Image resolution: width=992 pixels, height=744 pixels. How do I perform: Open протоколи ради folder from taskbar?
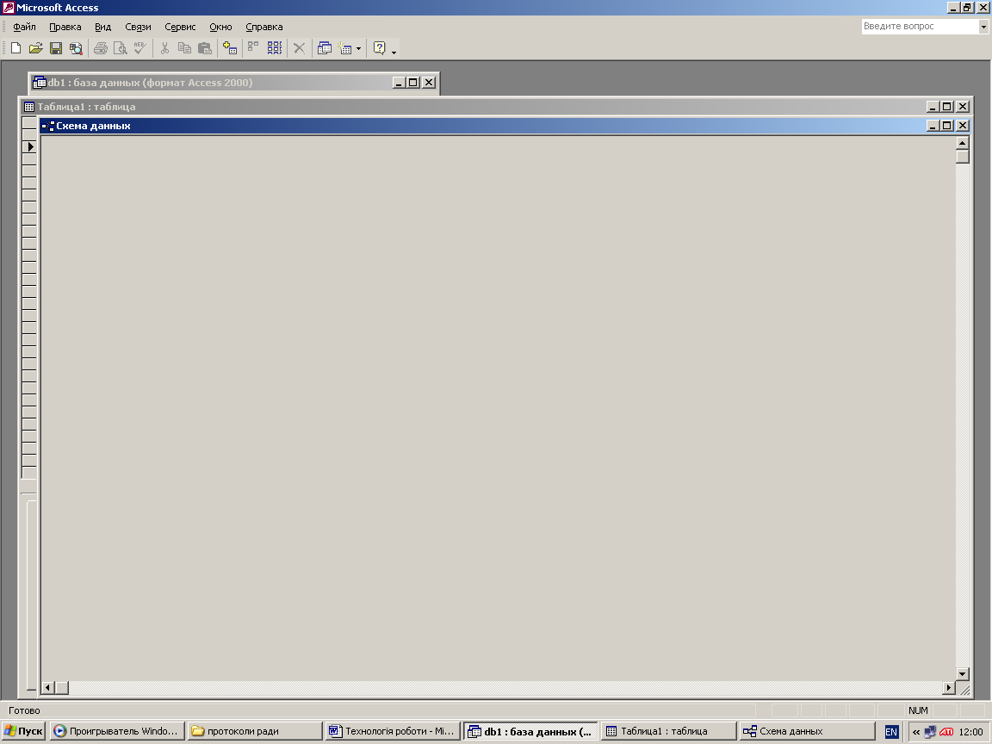(255, 731)
